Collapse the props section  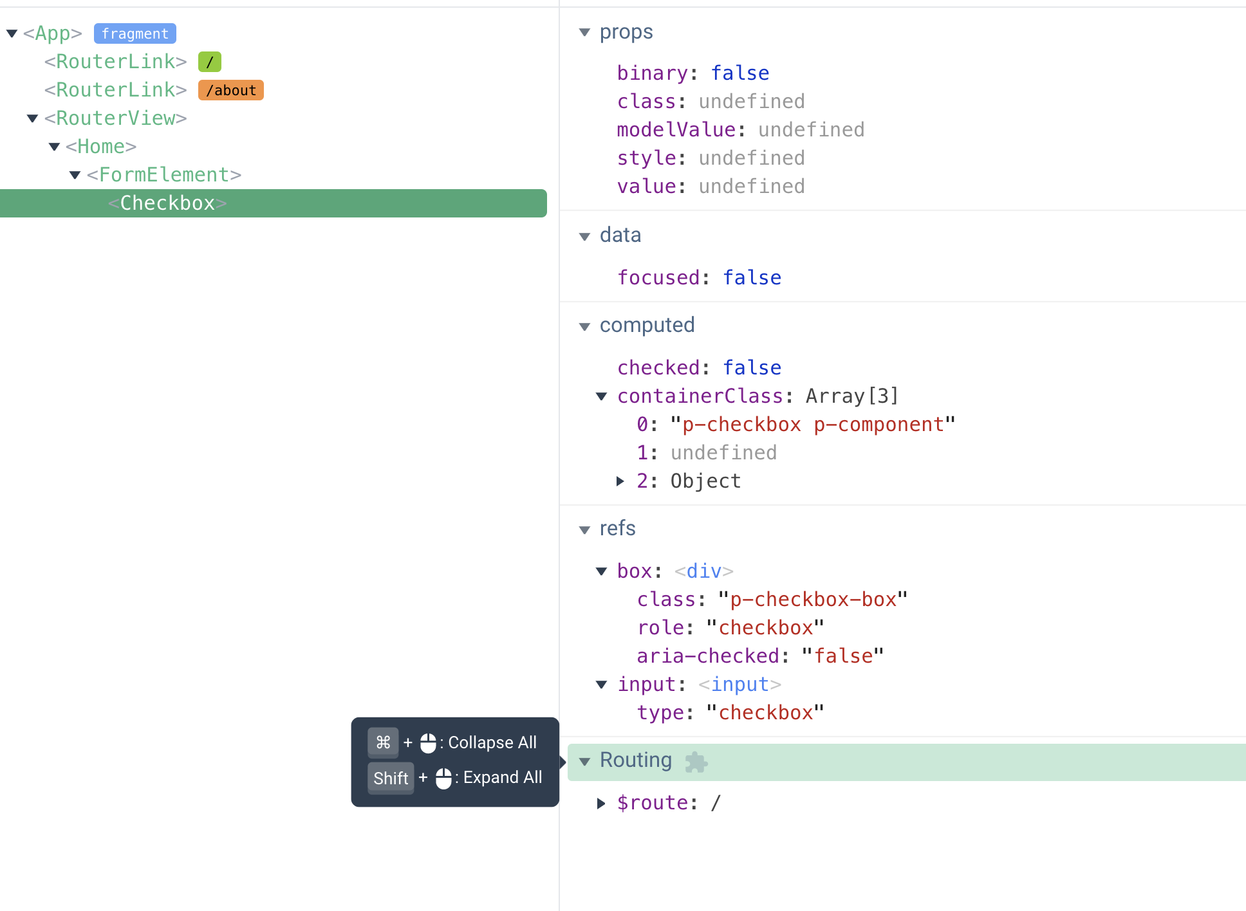584,32
